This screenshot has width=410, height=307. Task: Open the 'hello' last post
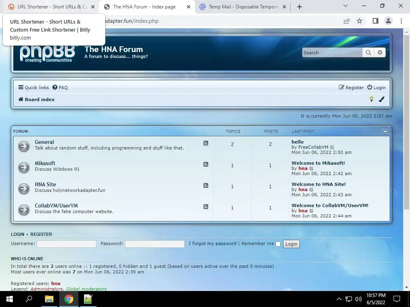(297, 142)
